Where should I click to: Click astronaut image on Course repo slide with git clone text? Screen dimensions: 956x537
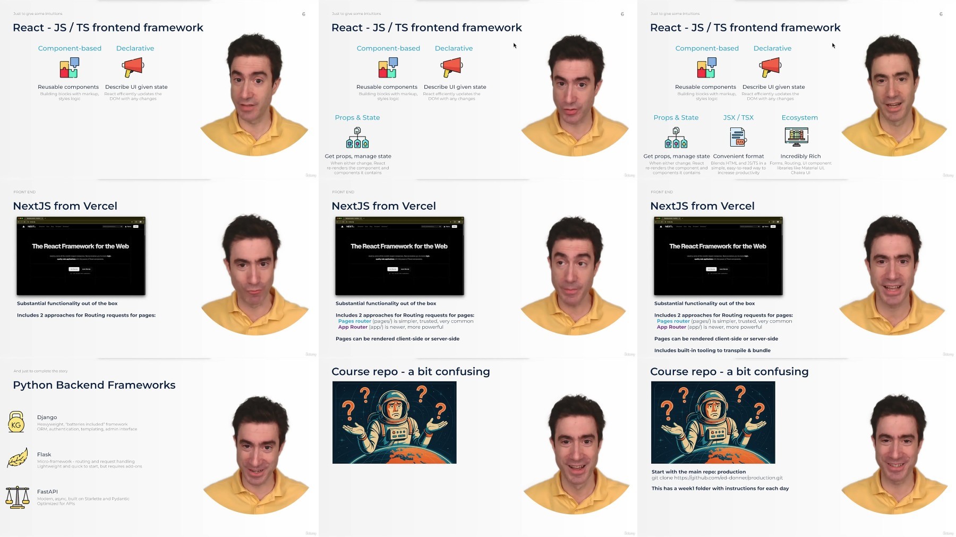(x=713, y=422)
